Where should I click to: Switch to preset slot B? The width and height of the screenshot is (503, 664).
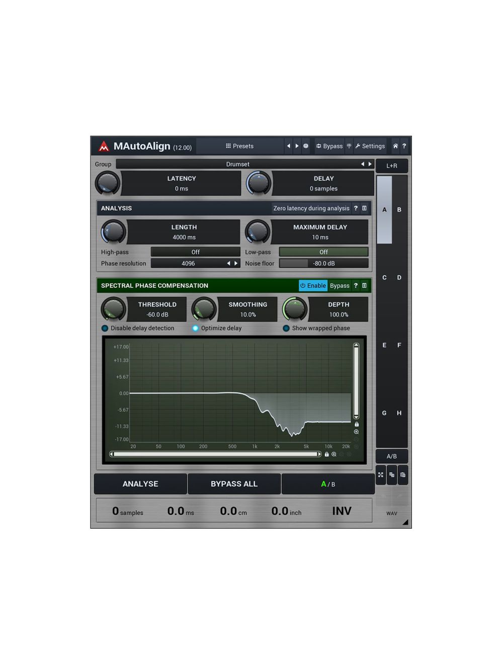[399, 210]
